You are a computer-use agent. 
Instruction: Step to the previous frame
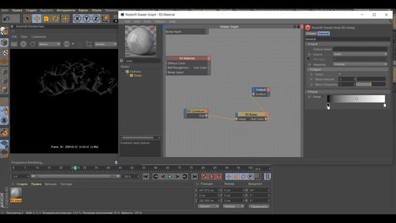pos(163,177)
